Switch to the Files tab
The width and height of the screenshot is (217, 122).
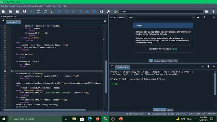[x=176, y=61]
